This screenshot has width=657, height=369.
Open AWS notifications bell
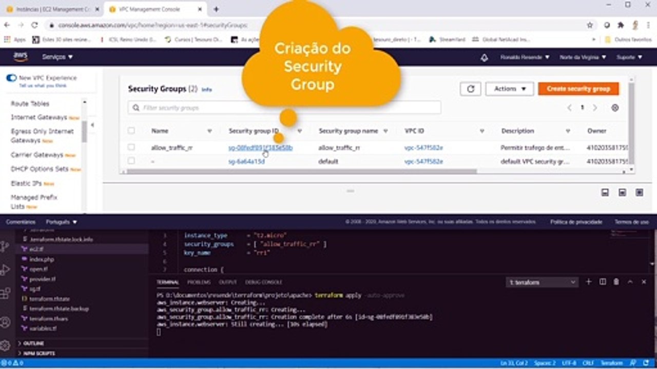click(x=484, y=57)
